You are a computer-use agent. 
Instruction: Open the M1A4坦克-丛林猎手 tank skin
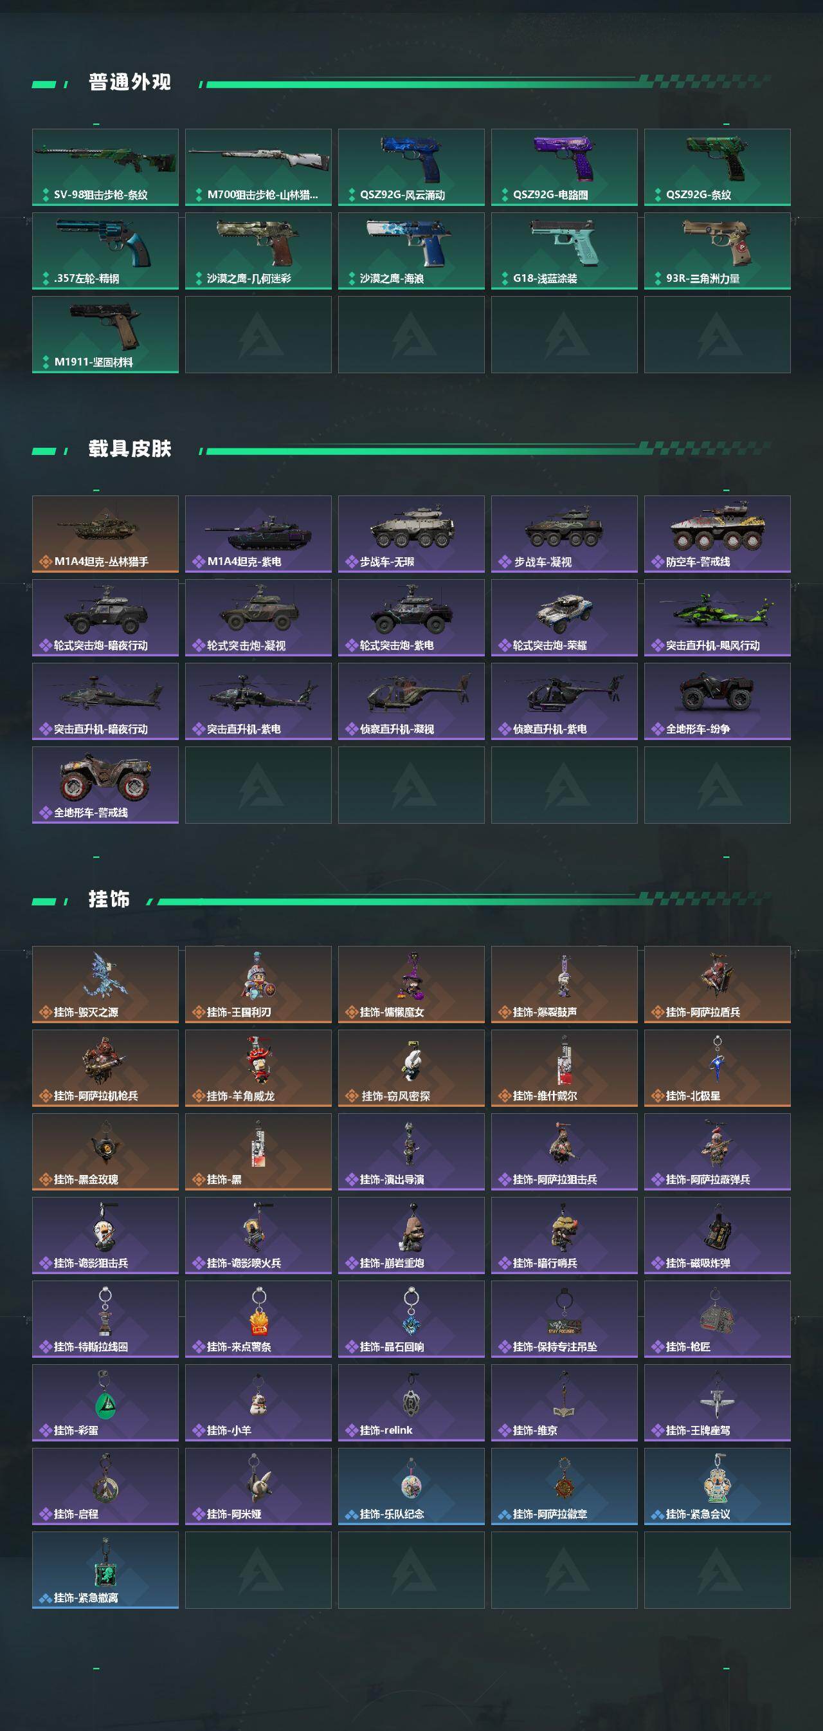(105, 534)
